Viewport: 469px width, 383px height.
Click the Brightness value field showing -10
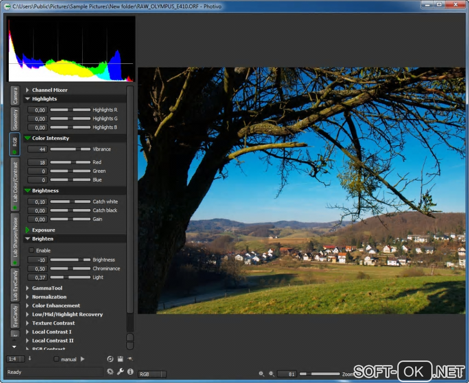[x=37, y=260]
